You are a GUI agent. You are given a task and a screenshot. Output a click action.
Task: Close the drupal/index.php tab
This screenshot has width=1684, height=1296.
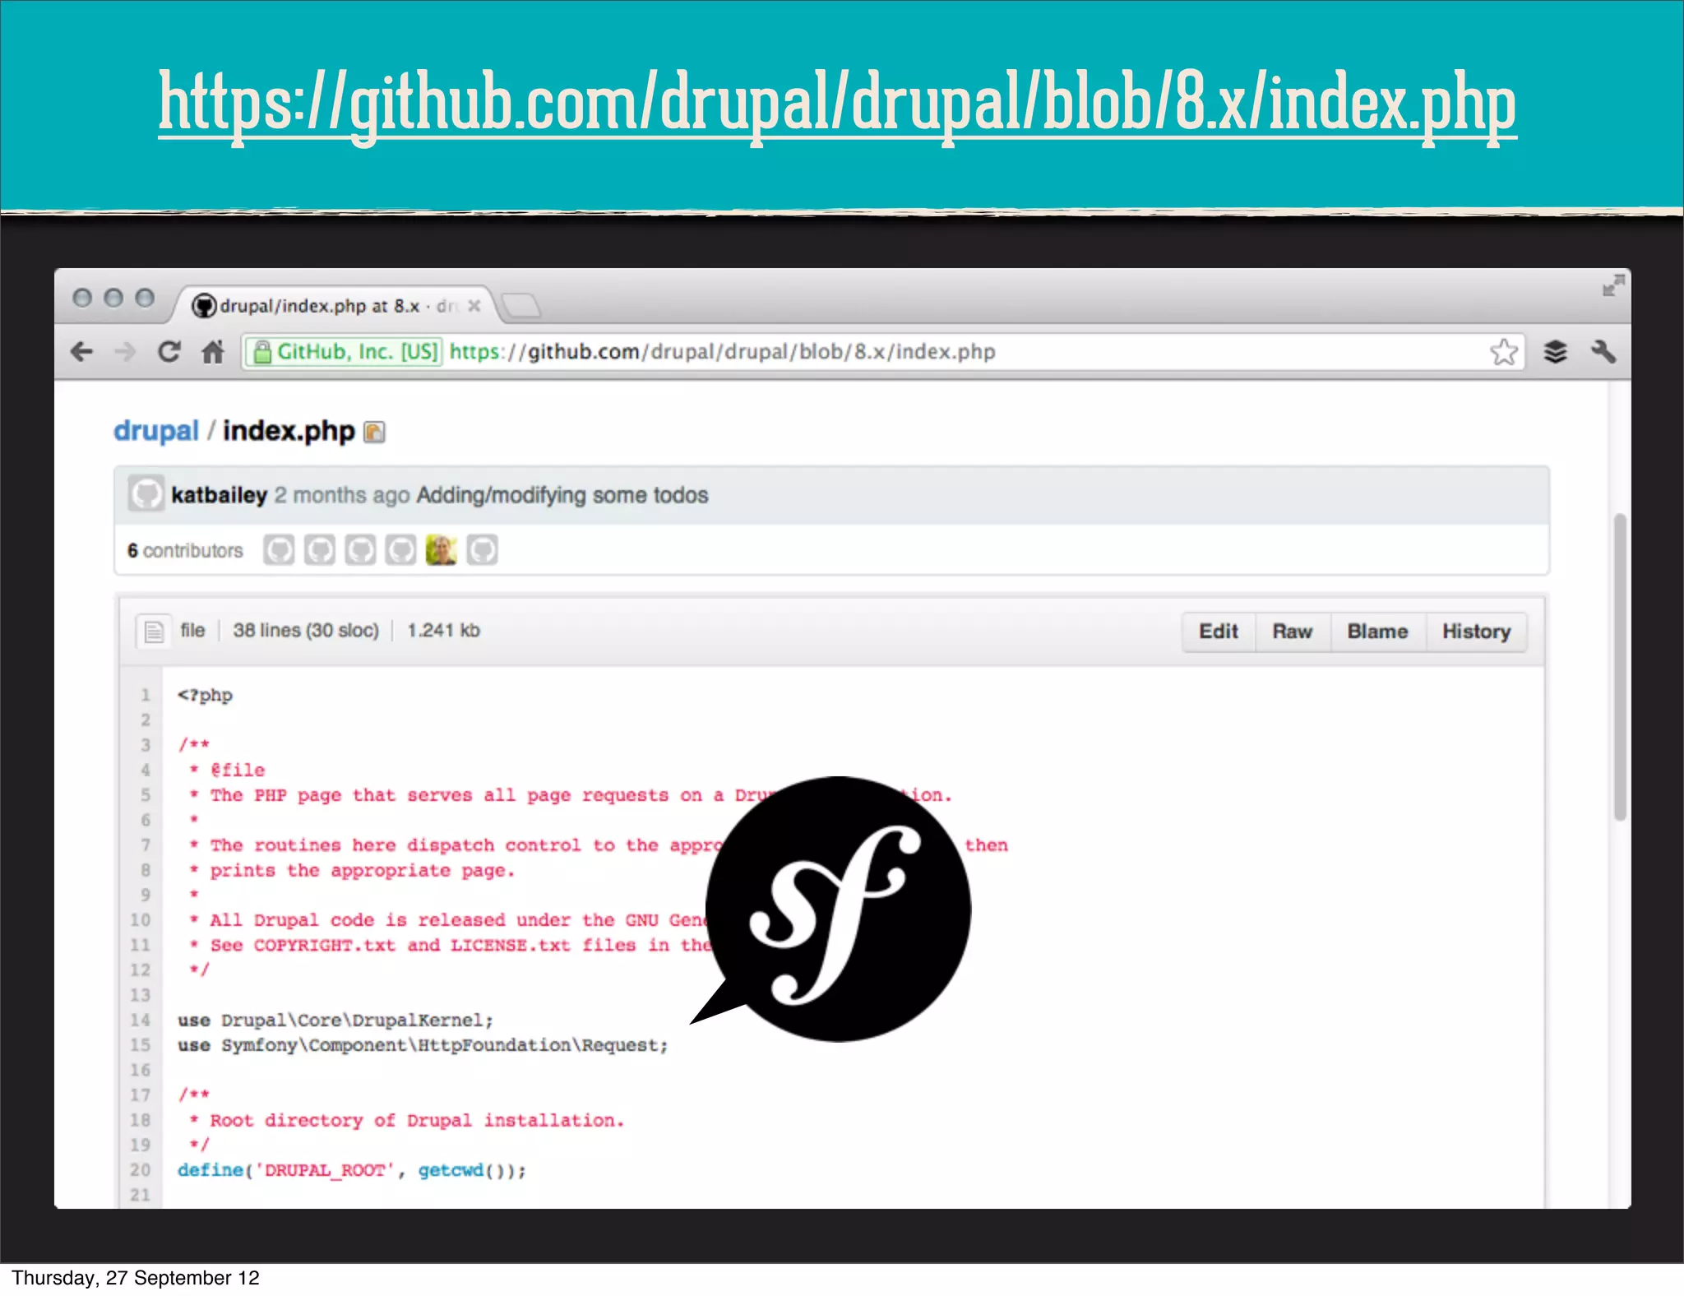pyautogui.click(x=474, y=306)
